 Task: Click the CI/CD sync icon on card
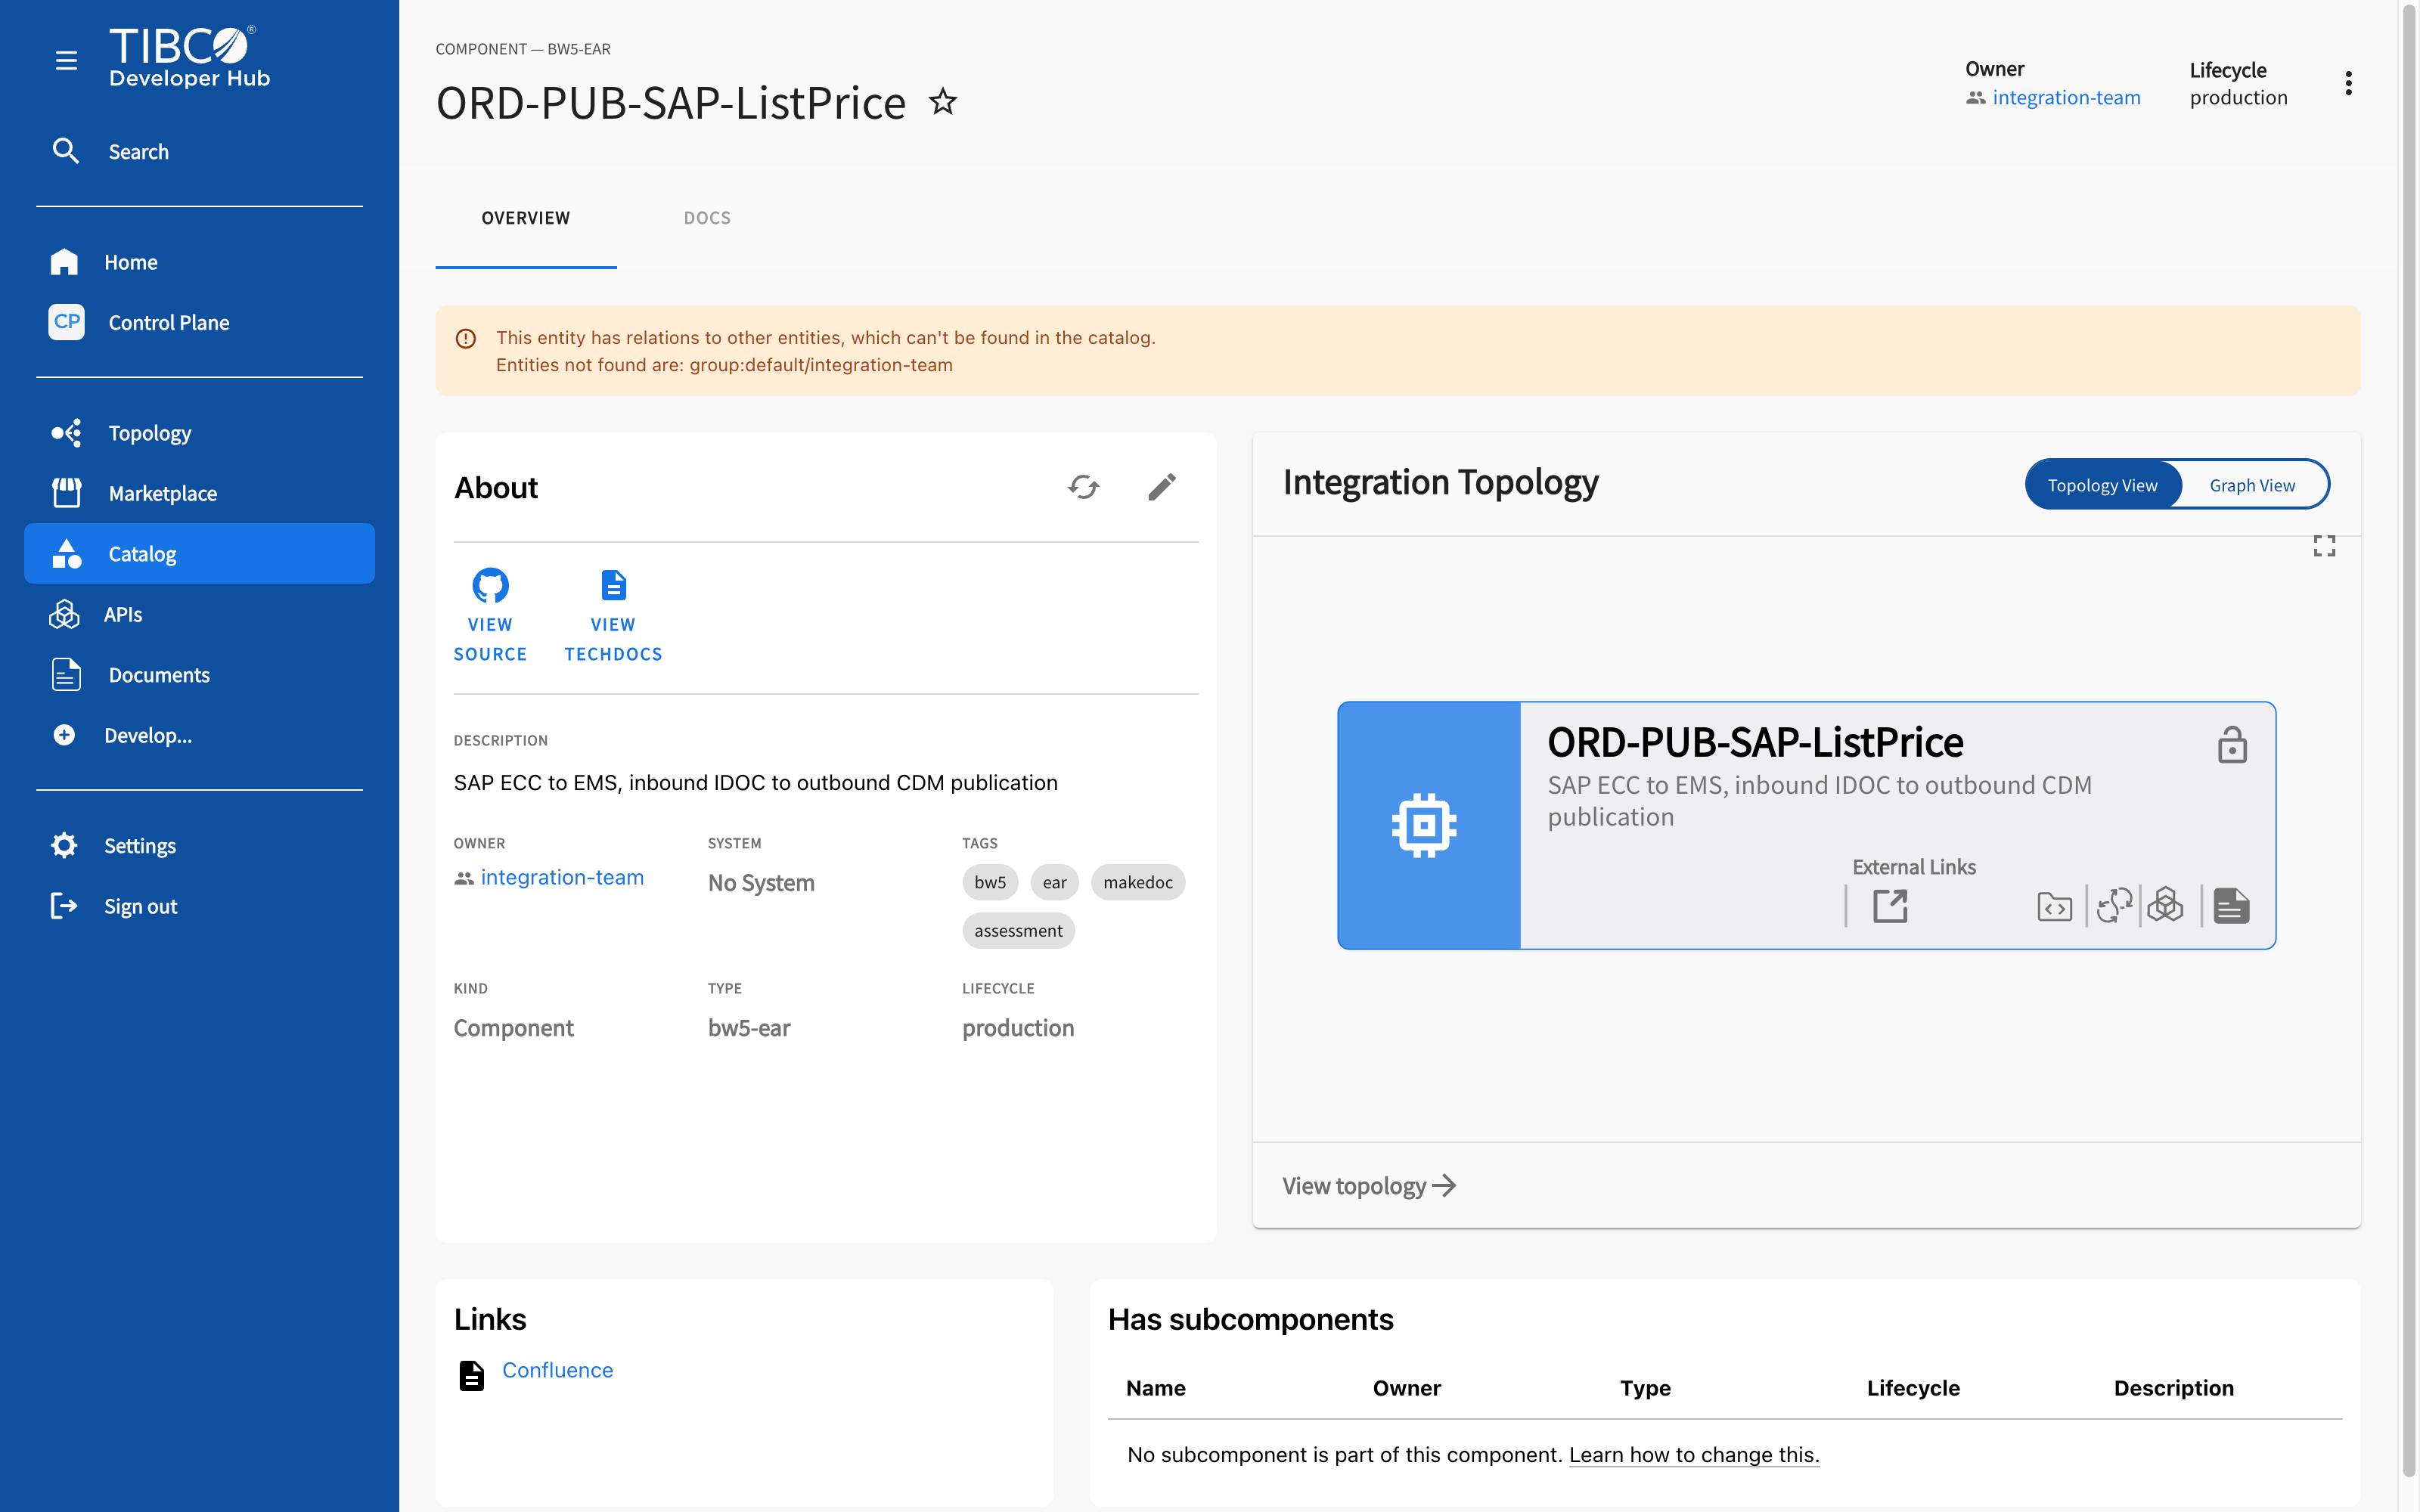[2114, 906]
